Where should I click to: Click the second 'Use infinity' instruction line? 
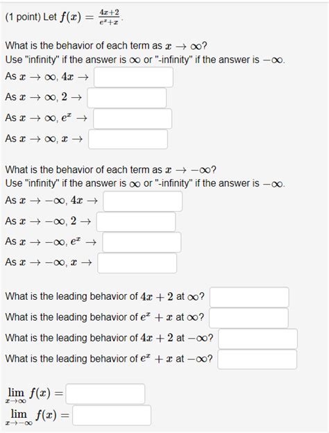pyautogui.click(x=145, y=183)
